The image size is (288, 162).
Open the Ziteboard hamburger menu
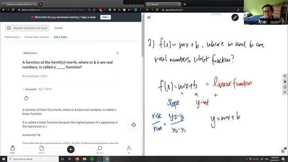pos(149,18)
